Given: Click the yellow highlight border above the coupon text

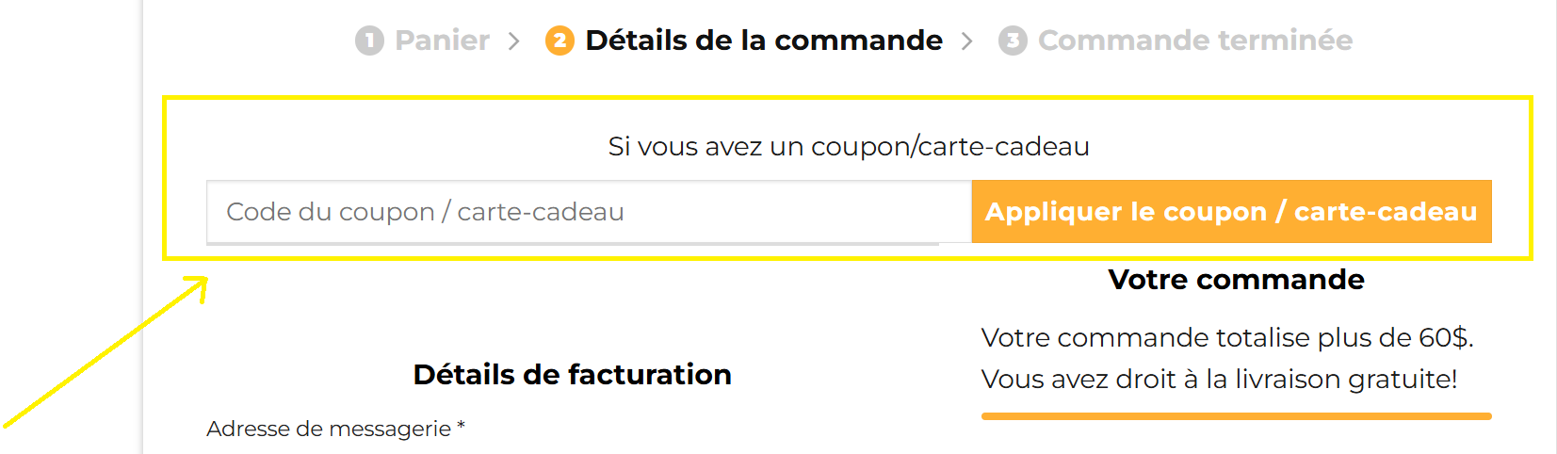Looking at the screenshot, I should click(848, 98).
